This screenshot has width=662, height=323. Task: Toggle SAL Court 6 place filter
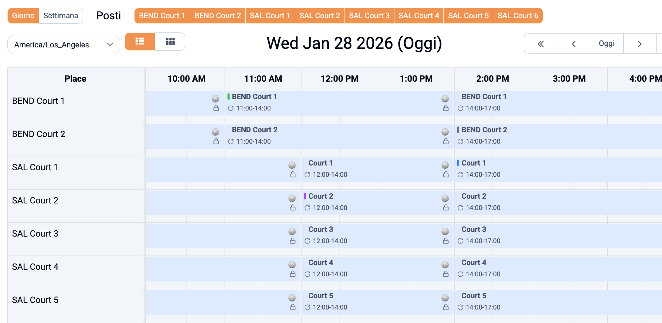tap(518, 16)
